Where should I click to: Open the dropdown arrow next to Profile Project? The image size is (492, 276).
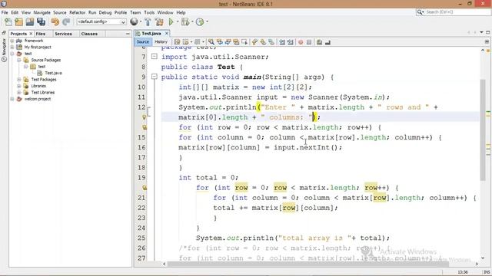point(207,21)
